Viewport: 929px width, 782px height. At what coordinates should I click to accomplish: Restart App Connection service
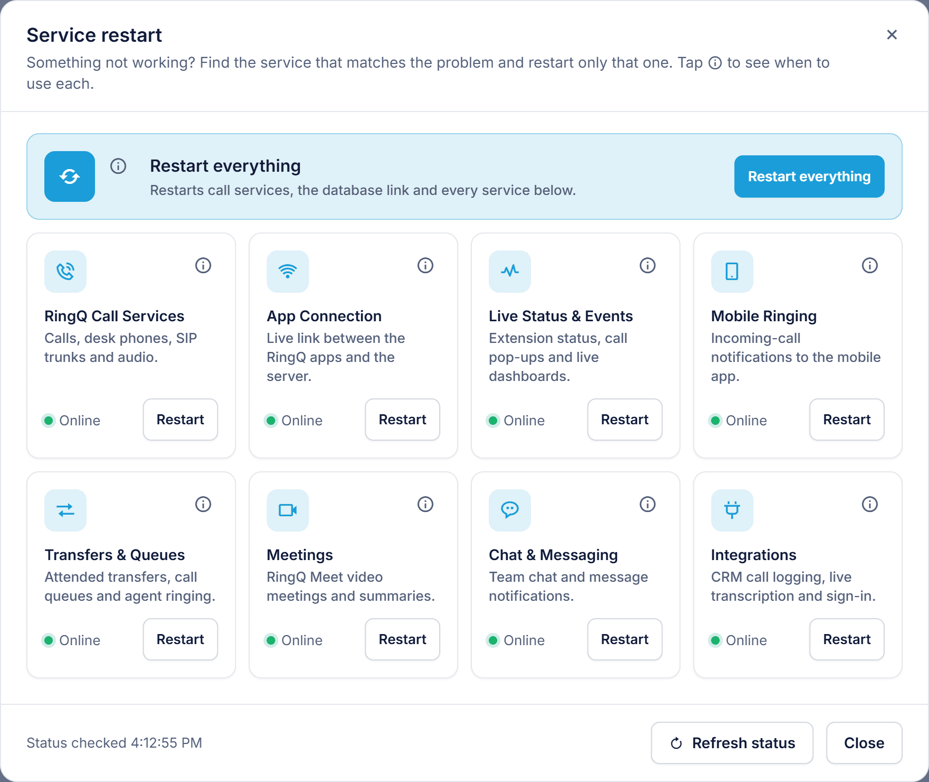(403, 420)
